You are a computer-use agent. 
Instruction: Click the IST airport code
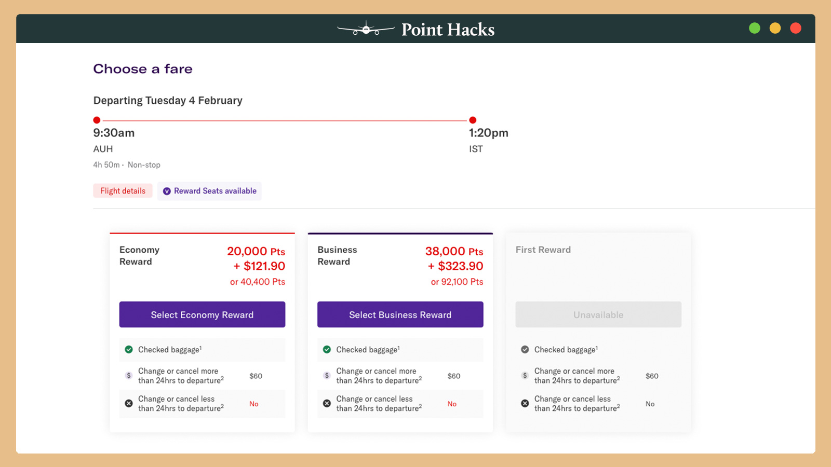[476, 149]
